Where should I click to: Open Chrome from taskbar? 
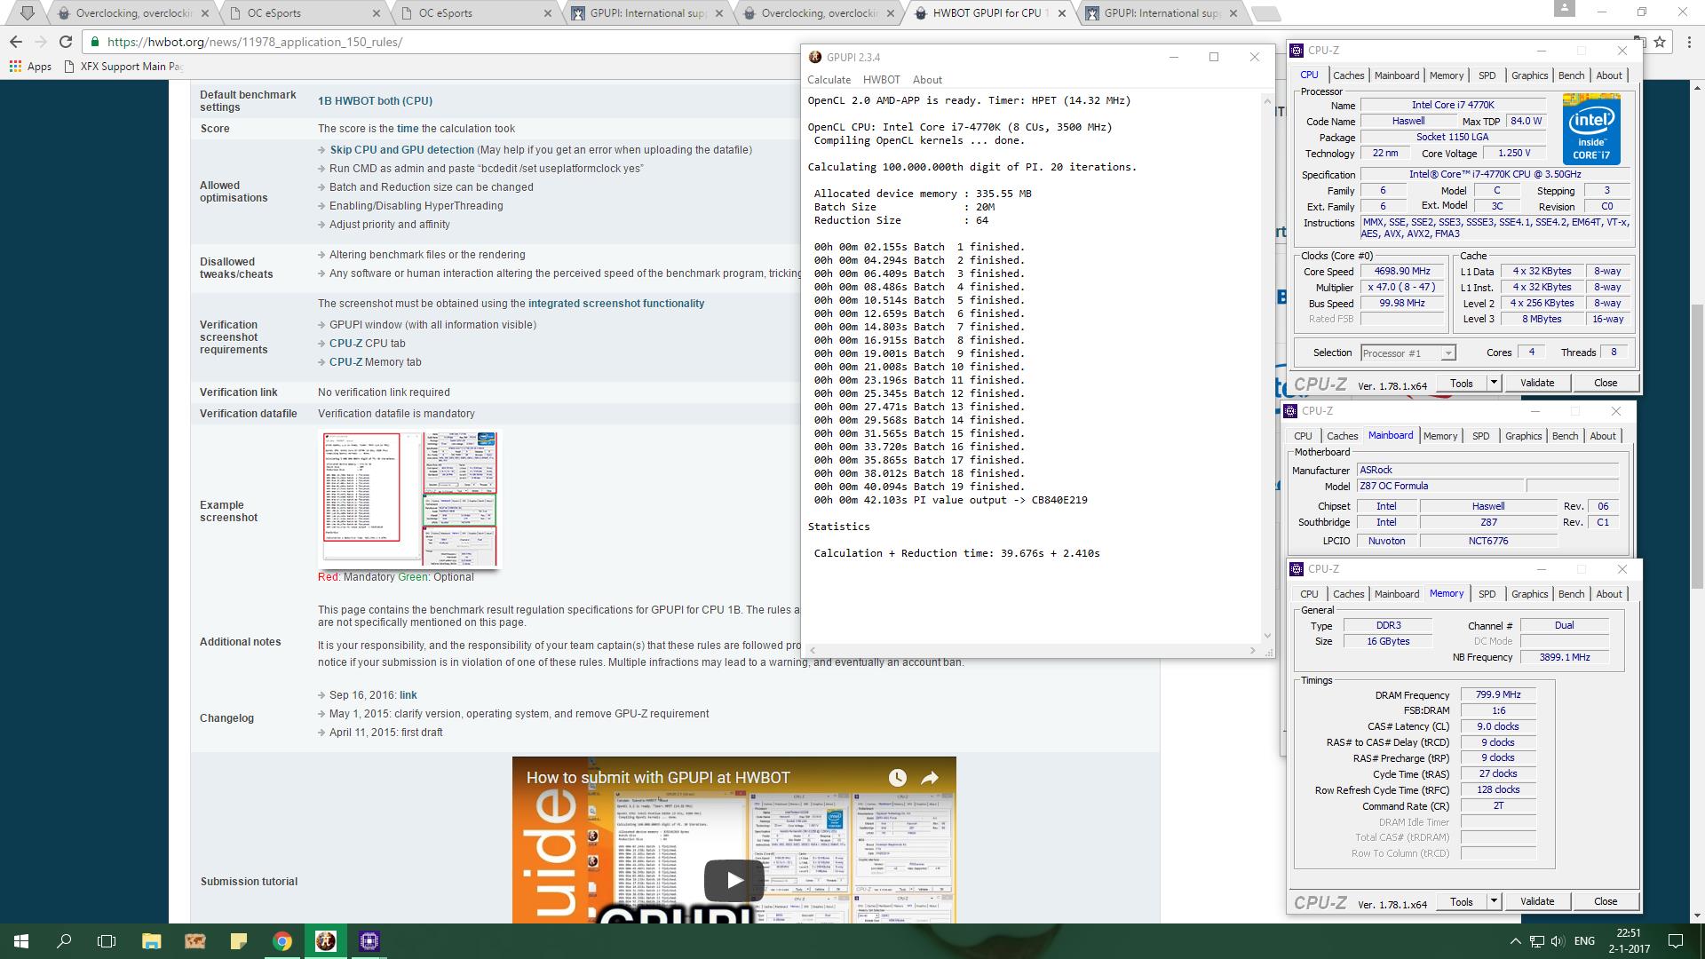point(282,941)
